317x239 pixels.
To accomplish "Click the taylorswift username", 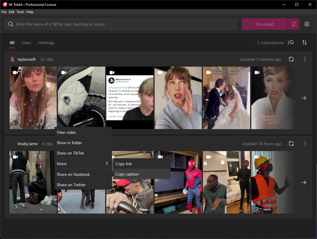I will pyautogui.click(x=27, y=60).
